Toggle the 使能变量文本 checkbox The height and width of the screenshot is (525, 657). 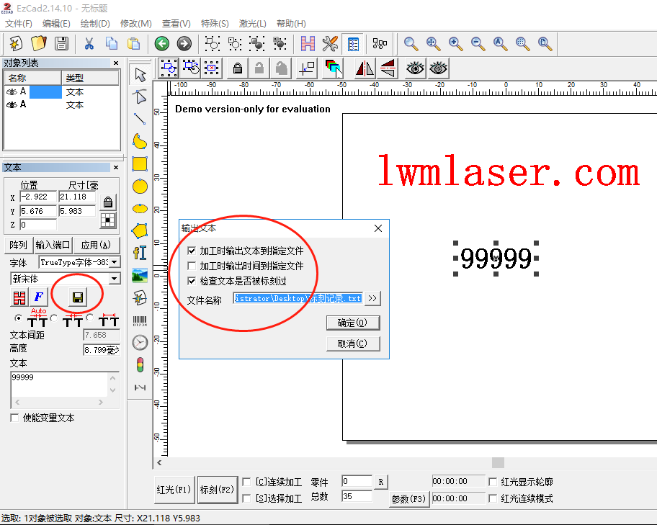pyautogui.click(x=14, y=418)
